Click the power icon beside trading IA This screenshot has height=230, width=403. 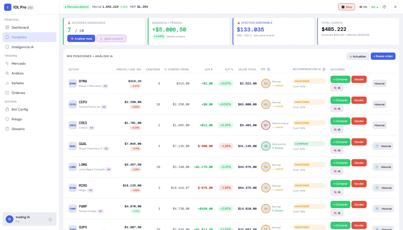(x=50, y=219)
